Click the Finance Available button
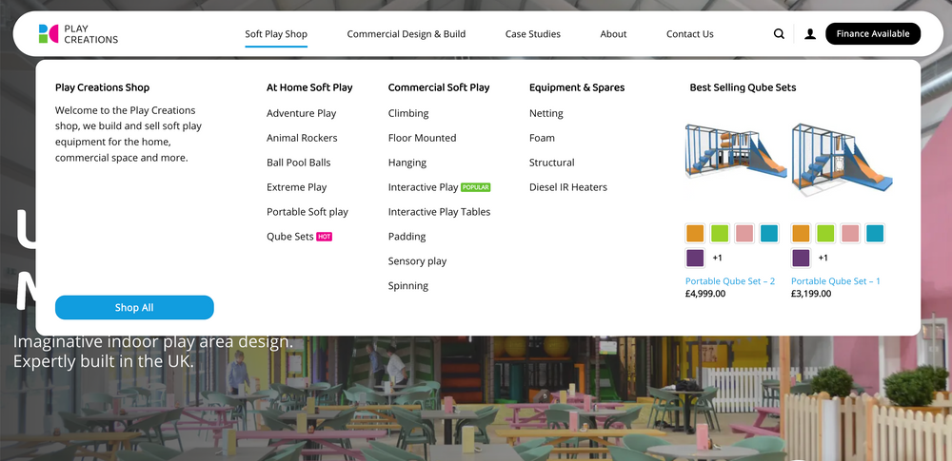This screenshot has height=461, width=952. pyautogui.click(x=872, y=34)
